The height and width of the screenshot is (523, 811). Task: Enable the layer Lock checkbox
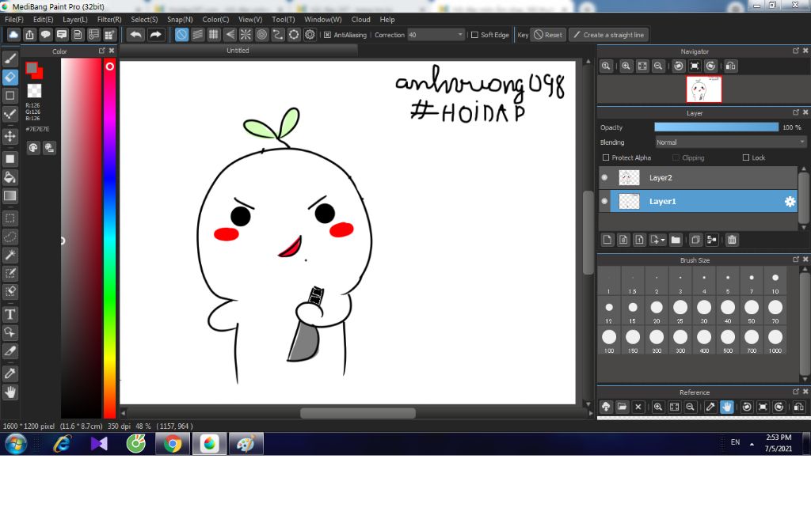click(746, 157)
